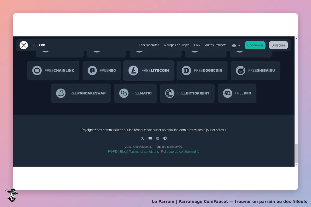This screenshot has height=207, width=311.
Task: Click the Connexion button
Action: coord(255,45)
